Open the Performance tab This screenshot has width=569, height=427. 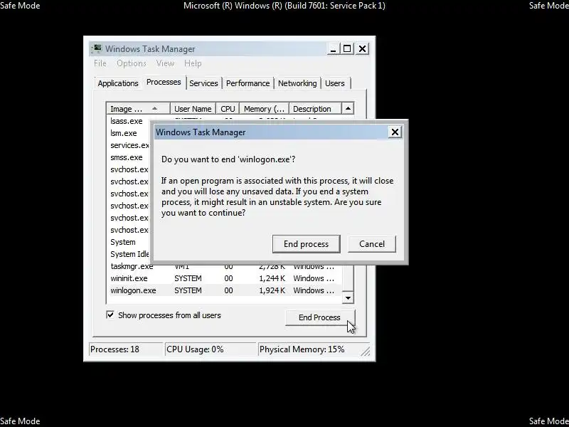click(248, 83)
